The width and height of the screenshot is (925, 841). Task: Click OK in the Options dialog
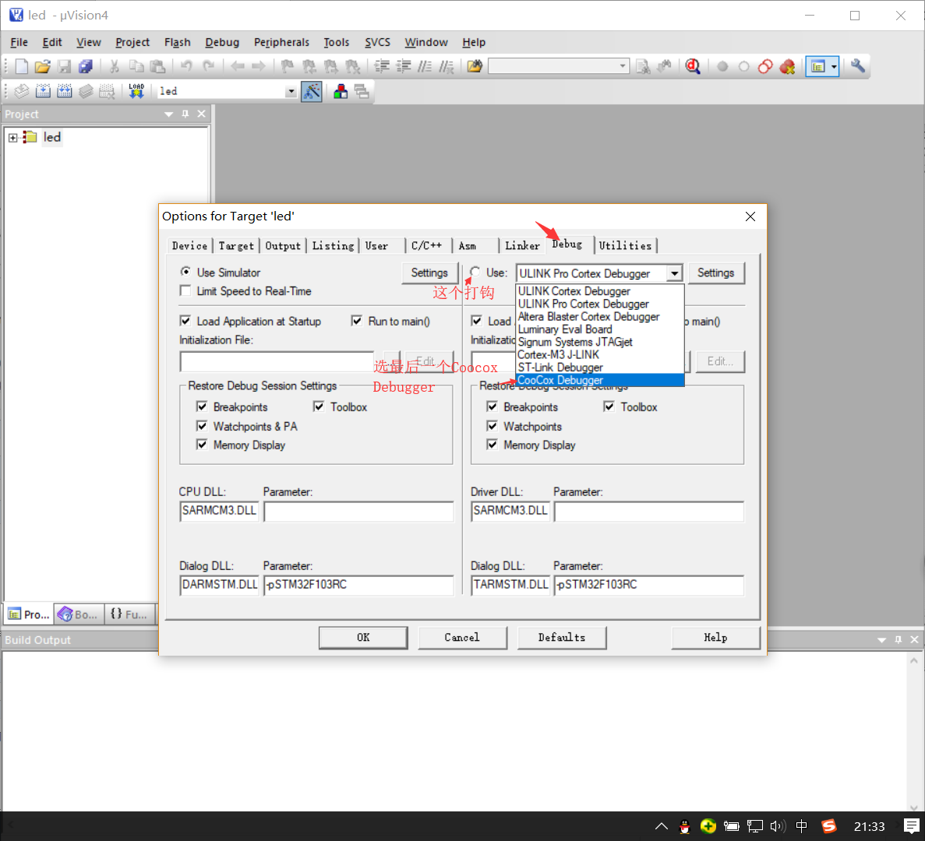click(x=363, y=637)
